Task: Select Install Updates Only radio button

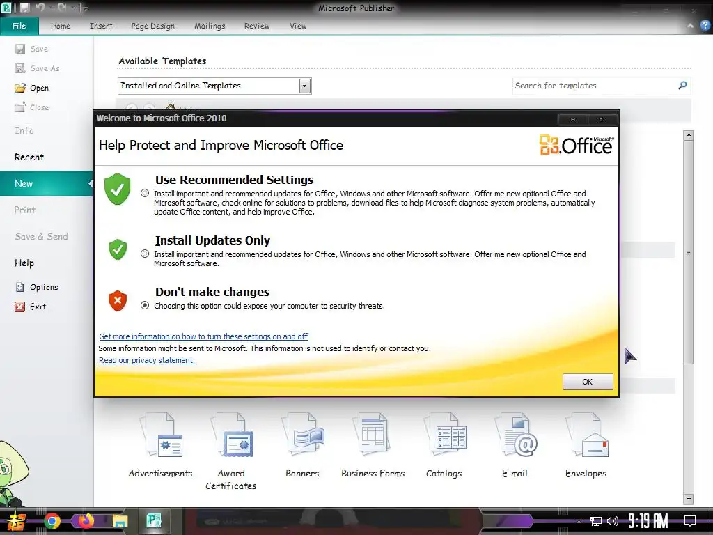Action: (145, 254)
